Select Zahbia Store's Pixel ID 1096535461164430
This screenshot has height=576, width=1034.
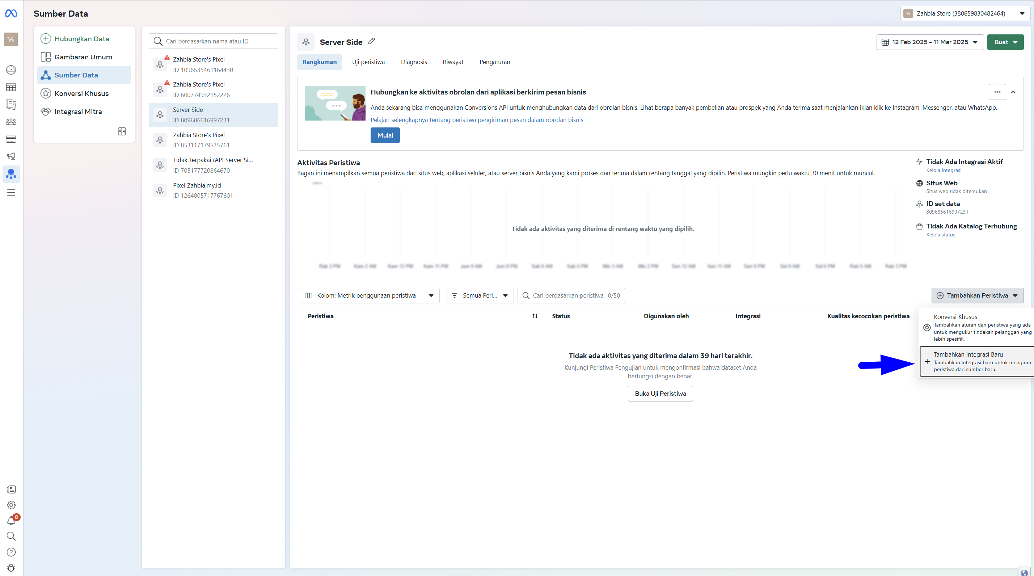click(213, 64)
